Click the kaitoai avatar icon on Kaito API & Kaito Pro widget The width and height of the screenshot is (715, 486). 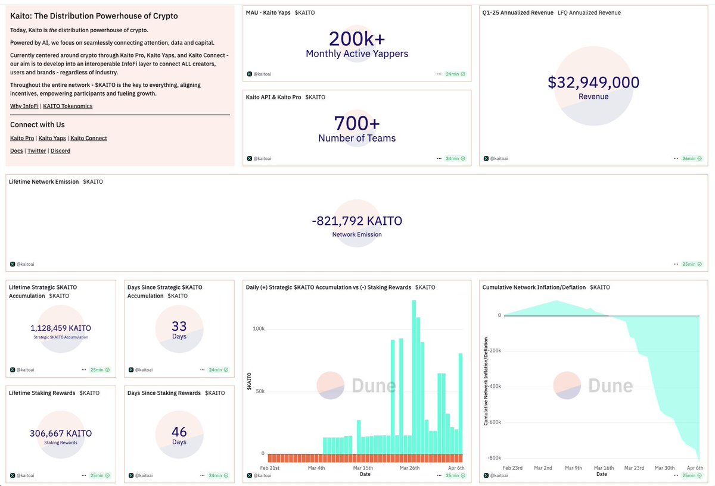point(250,159)
